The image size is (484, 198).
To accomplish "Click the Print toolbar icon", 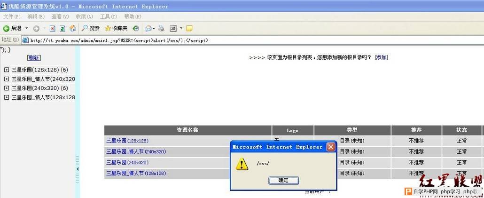I will pyautogui.click(x=162, y=28).
